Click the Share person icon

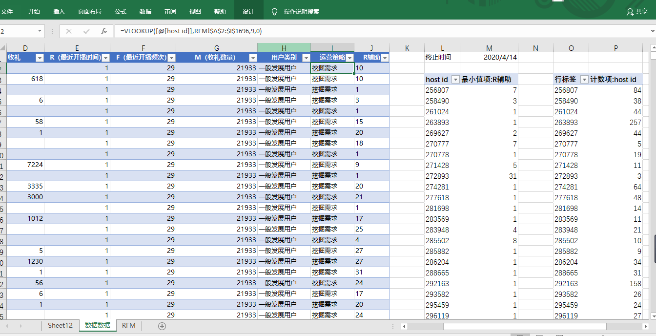pos(630,12)
